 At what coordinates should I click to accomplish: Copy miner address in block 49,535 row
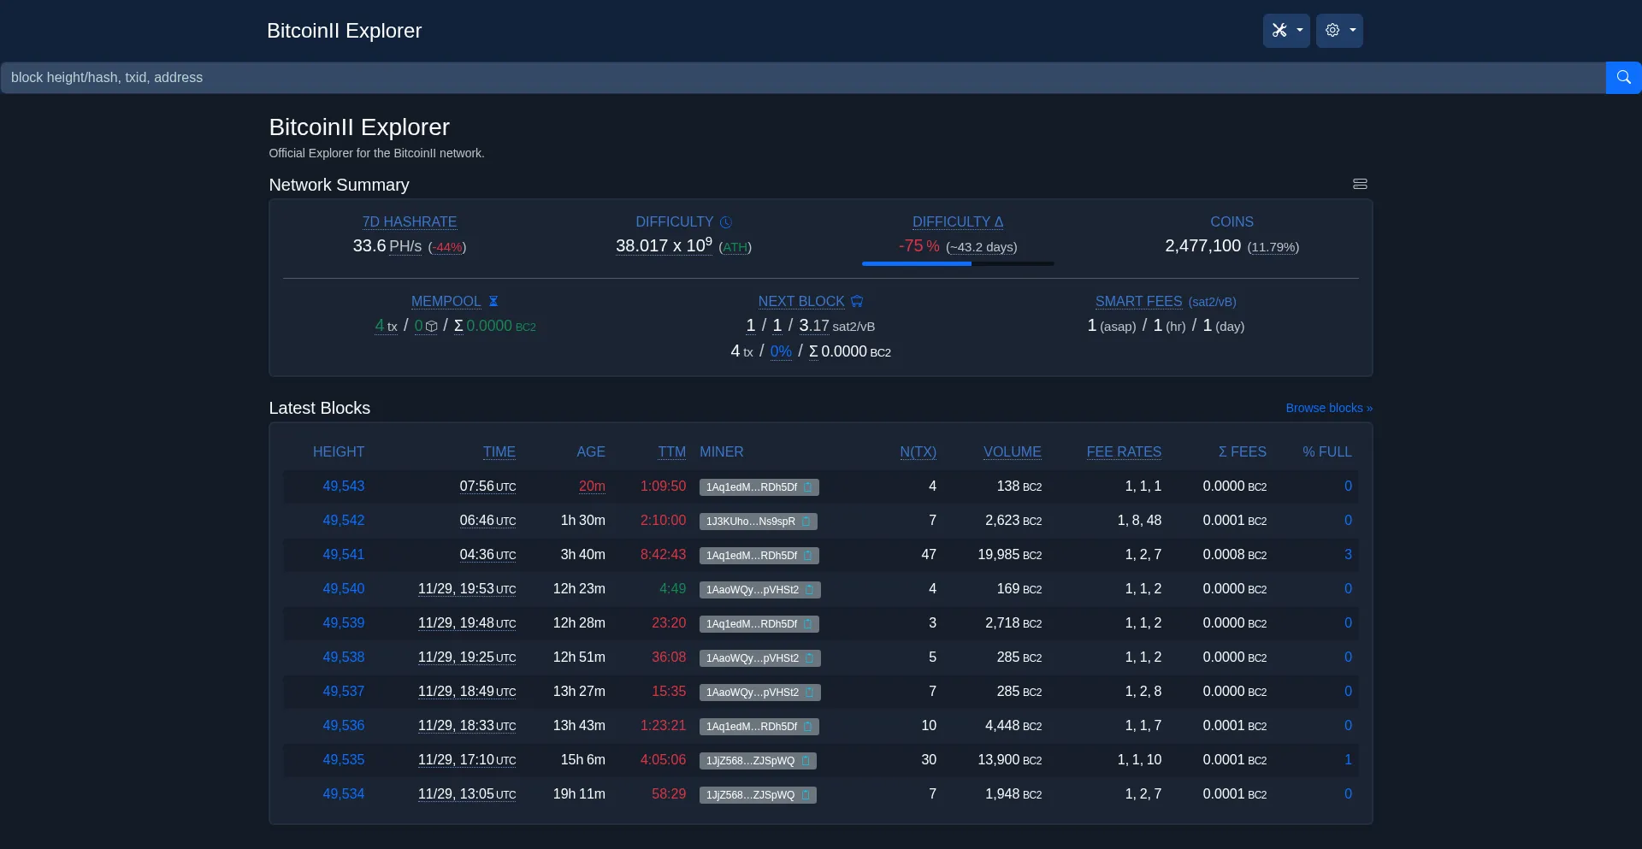click(805, 761)
